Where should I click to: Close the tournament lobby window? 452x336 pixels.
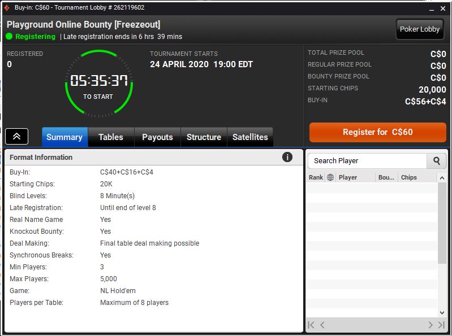point(443,8)
